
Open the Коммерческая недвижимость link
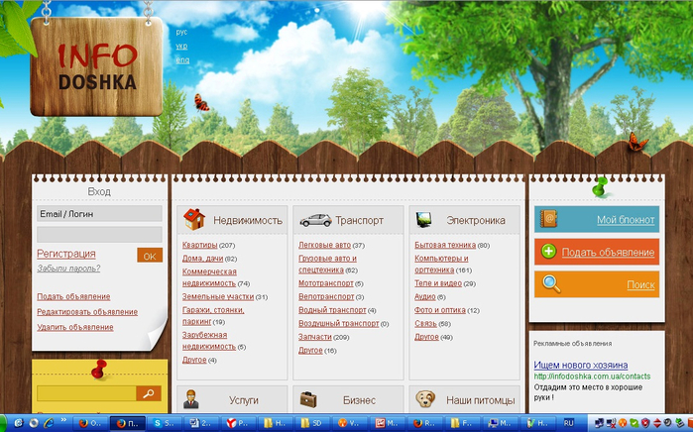pyautogui.click(x=209, y=277)
